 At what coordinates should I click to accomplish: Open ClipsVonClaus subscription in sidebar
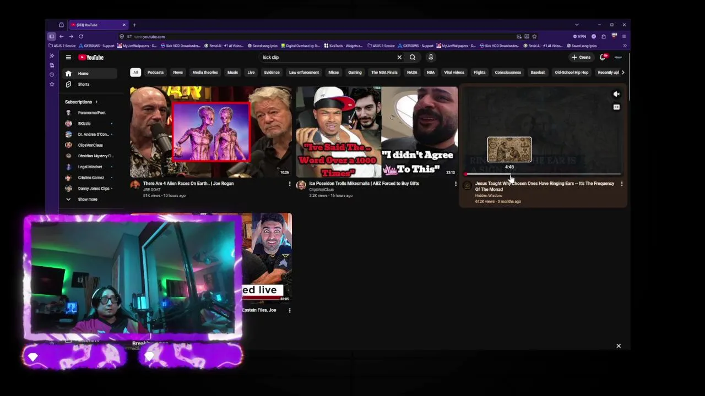point(89,145)
